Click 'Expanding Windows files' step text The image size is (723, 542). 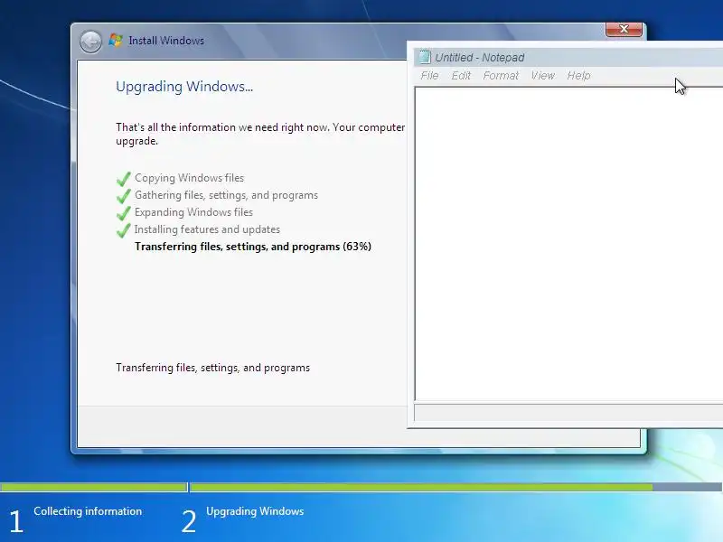[x=193, y=212]
